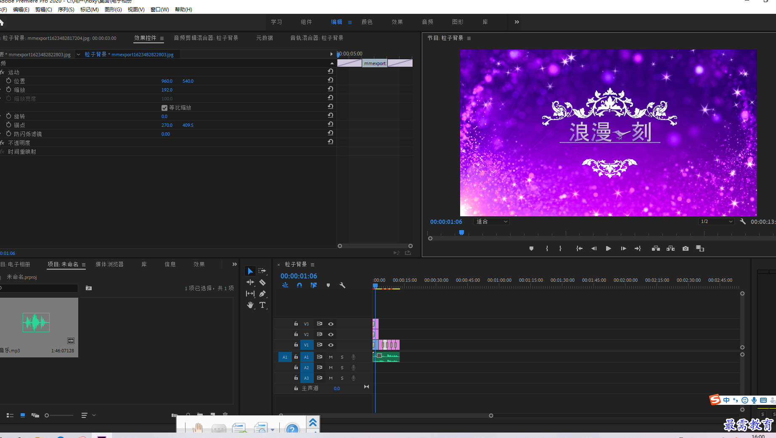Go to Out point in Program monitor

[638, 249]
